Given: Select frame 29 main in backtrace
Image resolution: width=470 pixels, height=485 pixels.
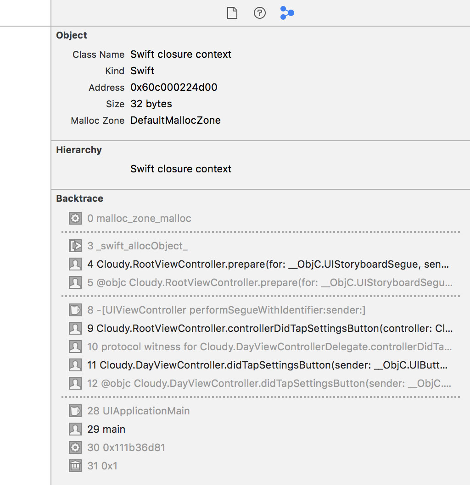Looking at the screenshot, I should (106, 430).
